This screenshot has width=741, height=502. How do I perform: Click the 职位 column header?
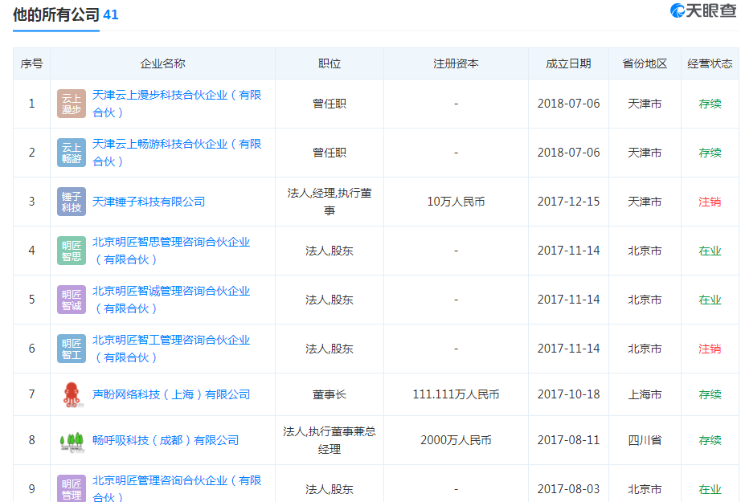330,63
